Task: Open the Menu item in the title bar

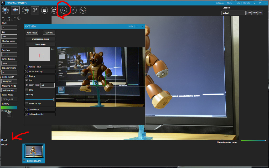Action: 230,3
